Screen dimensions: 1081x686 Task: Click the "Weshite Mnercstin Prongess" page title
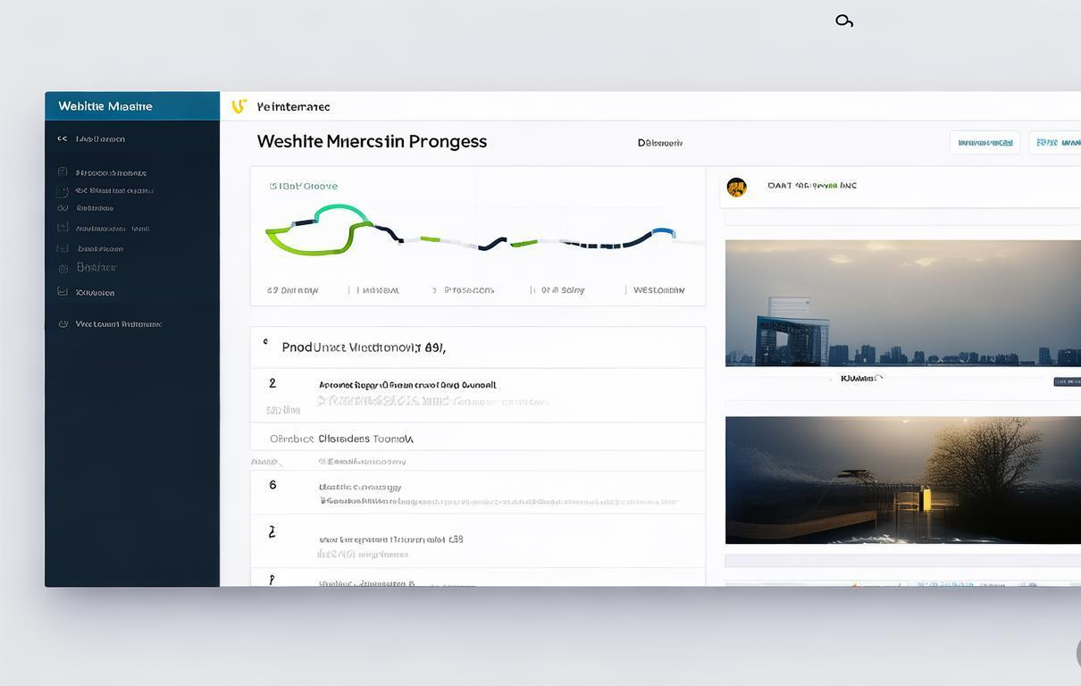coord(372,141)
